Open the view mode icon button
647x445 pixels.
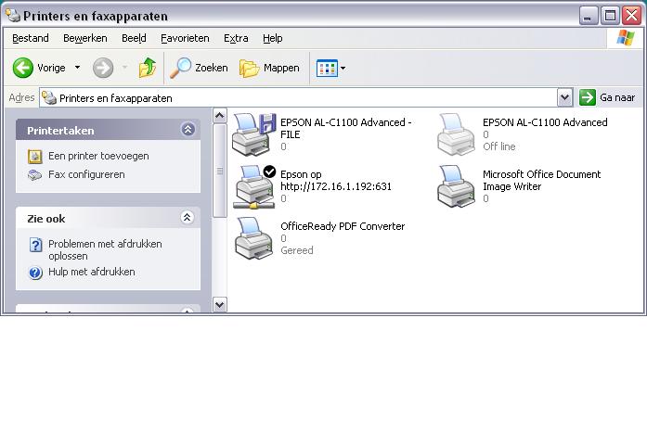[x=327, y=68]
